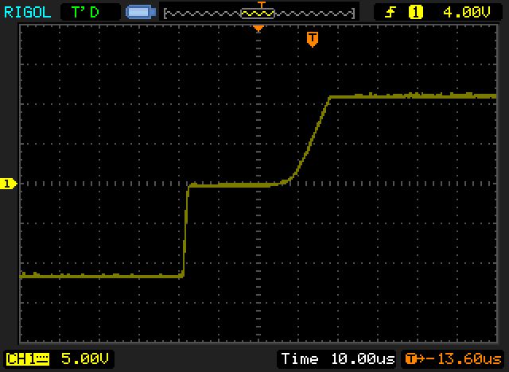Click the waveform memory overview bar
The height and width of the screenshot is (372, 509).
pos(259,14)
